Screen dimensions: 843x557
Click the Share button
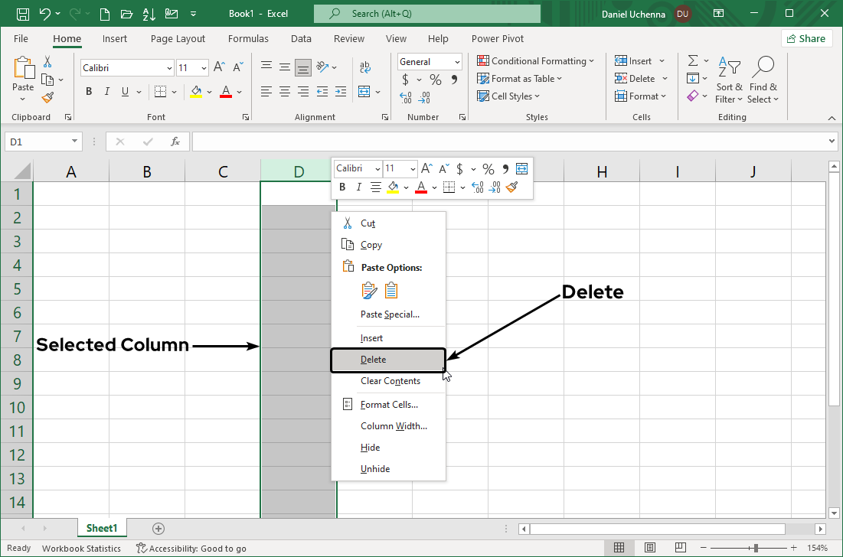click(x=806, y=37)
